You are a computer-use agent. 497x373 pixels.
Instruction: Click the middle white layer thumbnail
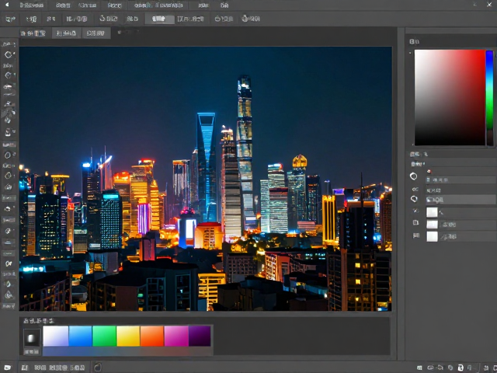pos(432,225)
